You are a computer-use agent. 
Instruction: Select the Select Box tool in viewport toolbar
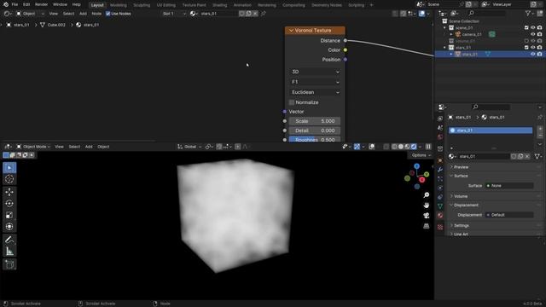tap(9, 168)
